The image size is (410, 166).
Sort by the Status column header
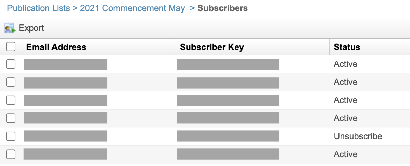(347, 47)
